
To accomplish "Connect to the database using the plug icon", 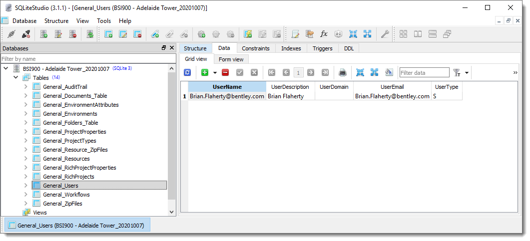I will tap(12, 34).
